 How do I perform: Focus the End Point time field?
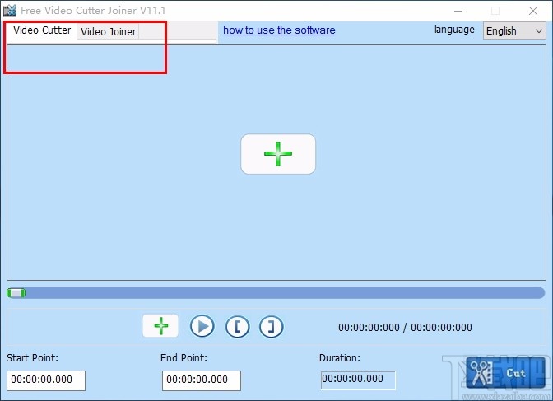pyautogui.click(x=202, y=380)
